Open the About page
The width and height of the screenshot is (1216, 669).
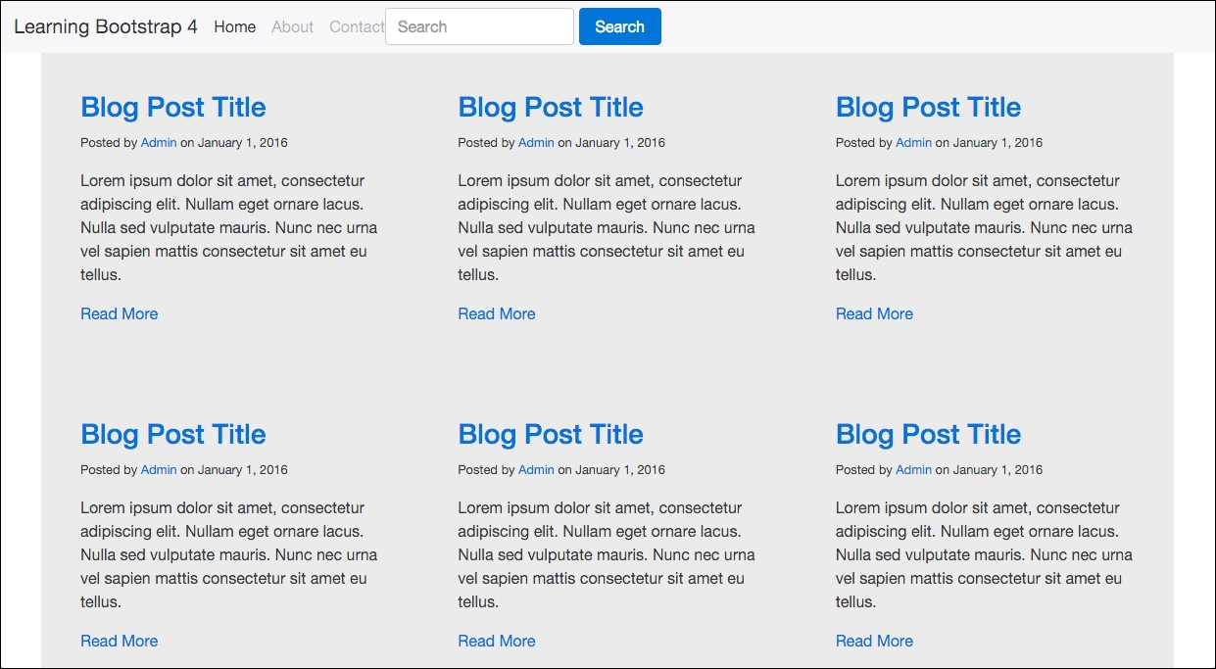click(x=292, y=26)
